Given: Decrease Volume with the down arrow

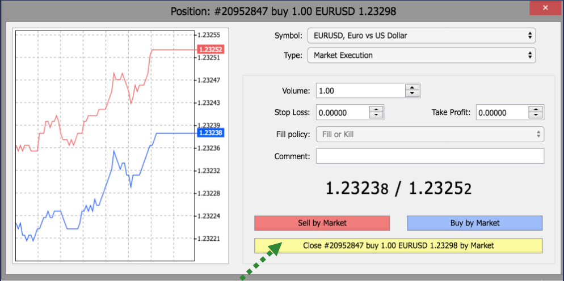Looking at the screenshot, I should click(x=413, y=94).
